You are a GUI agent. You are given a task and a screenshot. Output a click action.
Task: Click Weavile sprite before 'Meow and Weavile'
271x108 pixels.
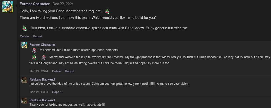pyautogui.click(x=44, y=57)
